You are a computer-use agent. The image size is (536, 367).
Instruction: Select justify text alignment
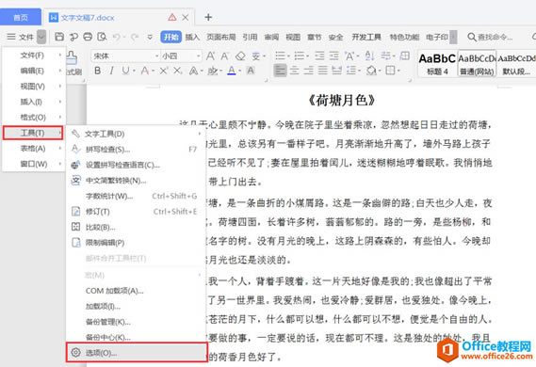coord(322,71)
